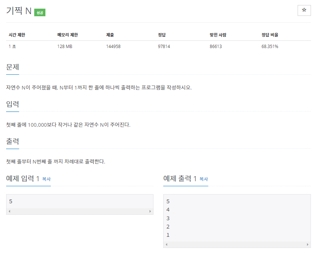Viewport: 316px width, 253px height.
Task: Click the correct count 97814
Action: [x=164, y=47]
